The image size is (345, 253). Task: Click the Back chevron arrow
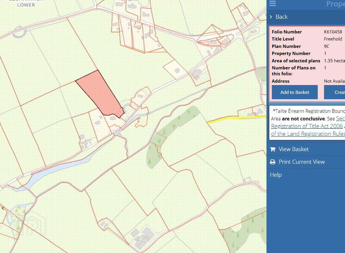(271, 17)
